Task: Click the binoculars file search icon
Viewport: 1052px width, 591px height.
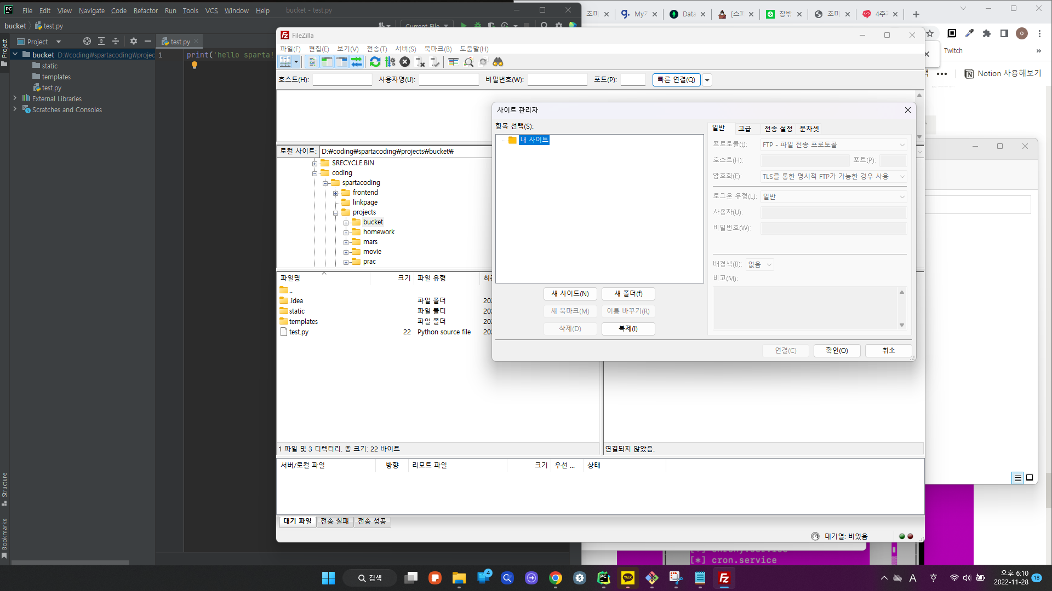Action: (x=498, y=62)
